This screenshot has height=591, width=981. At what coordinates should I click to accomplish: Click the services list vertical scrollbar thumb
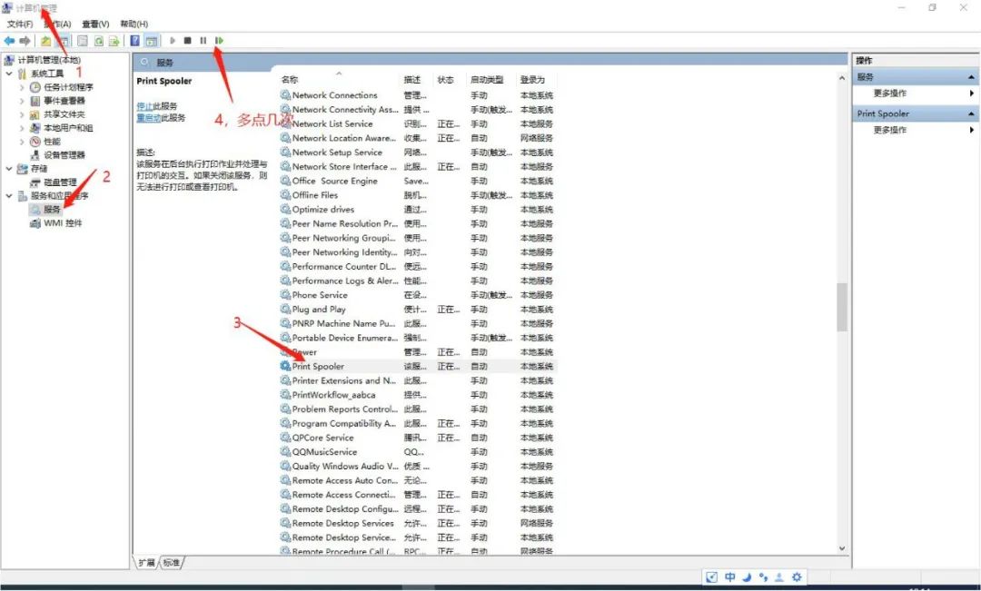pyautogui.click(x=842, y=307)
